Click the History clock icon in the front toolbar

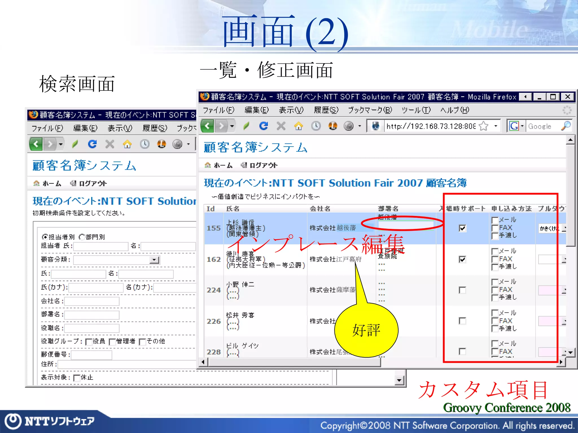tap(316, 126)
